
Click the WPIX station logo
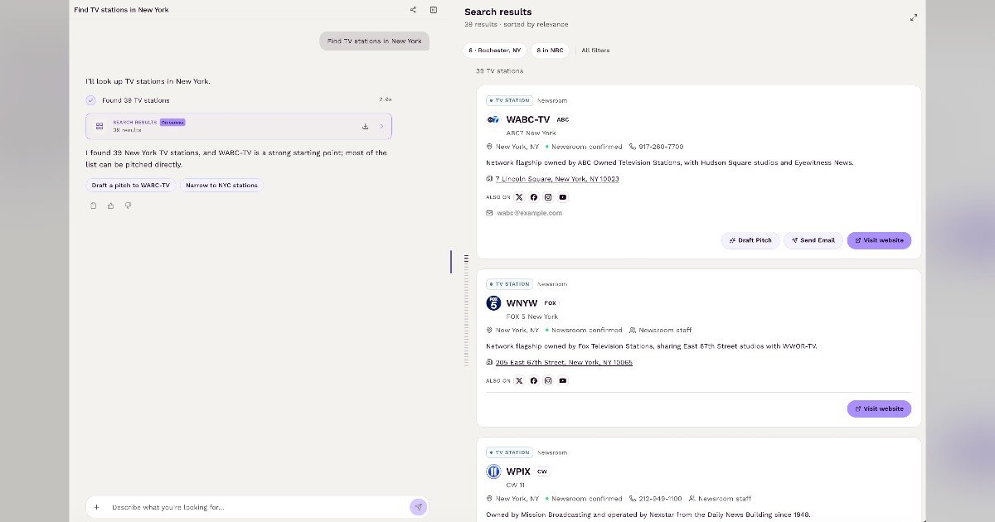(493, 471)
